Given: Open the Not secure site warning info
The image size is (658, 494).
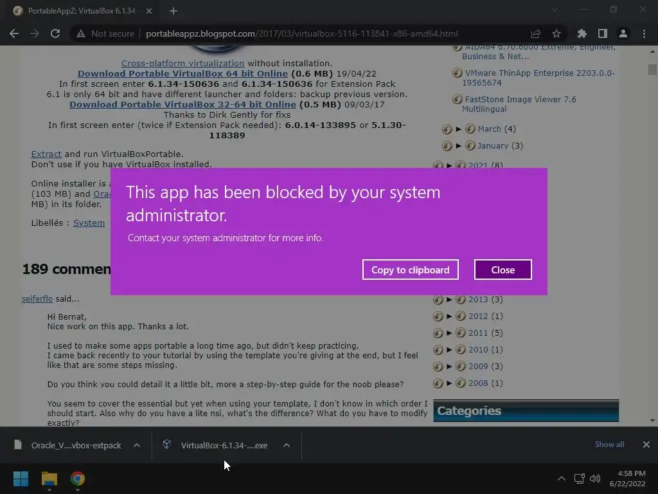Looking at the screenshot, I should 105,33.
